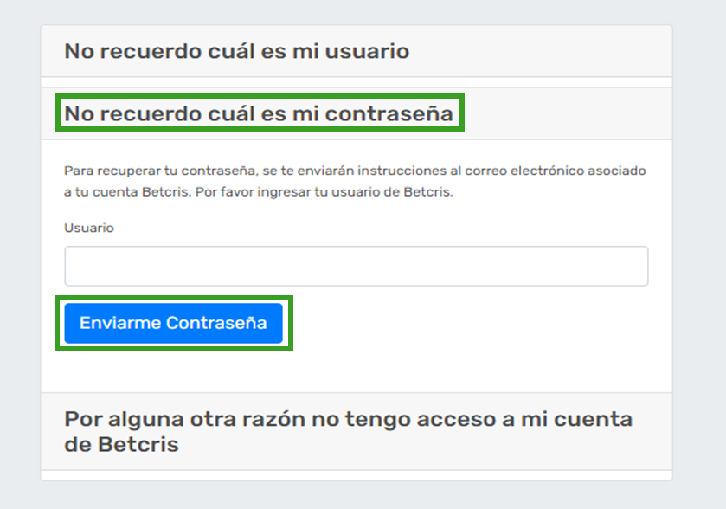
Task: Submit the password recovery request
Action: [174, 323]
